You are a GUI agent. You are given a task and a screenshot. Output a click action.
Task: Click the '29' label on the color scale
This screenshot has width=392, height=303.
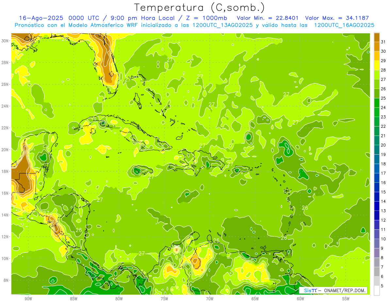384,60
